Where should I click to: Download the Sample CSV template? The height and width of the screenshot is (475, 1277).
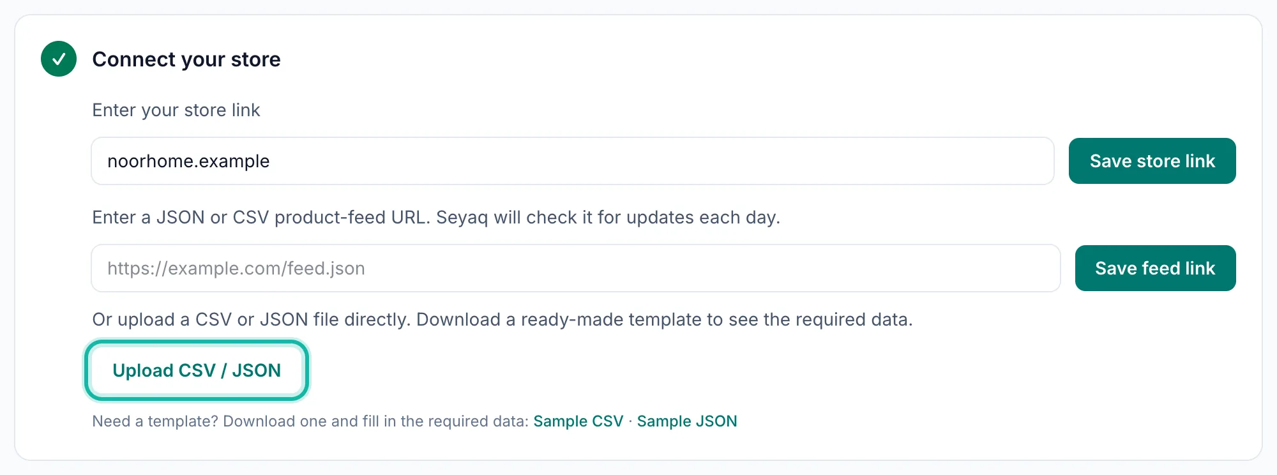(578, 421)
